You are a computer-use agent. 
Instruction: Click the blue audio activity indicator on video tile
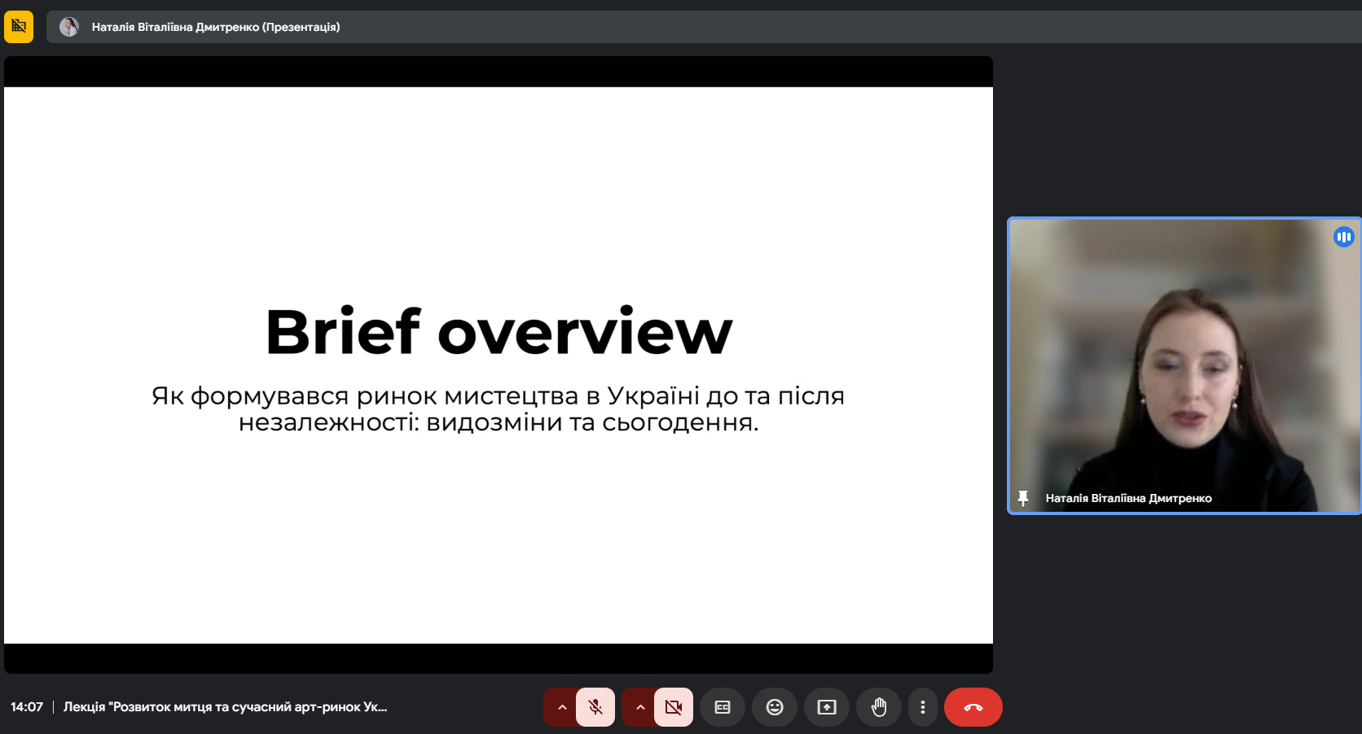[1343, 237]
